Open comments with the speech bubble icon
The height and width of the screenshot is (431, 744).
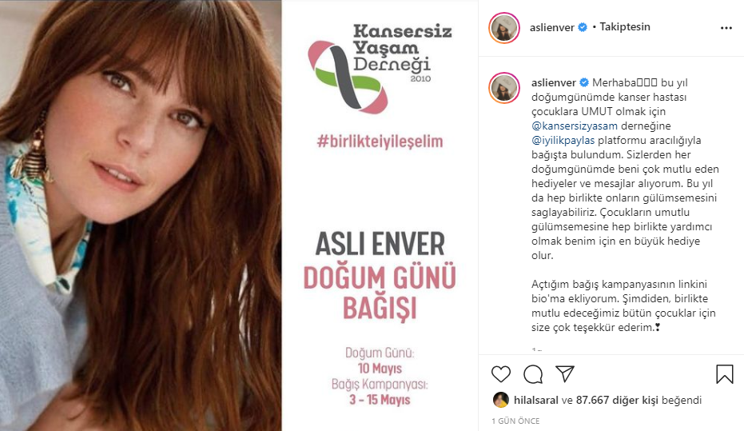tap(533, 374)
